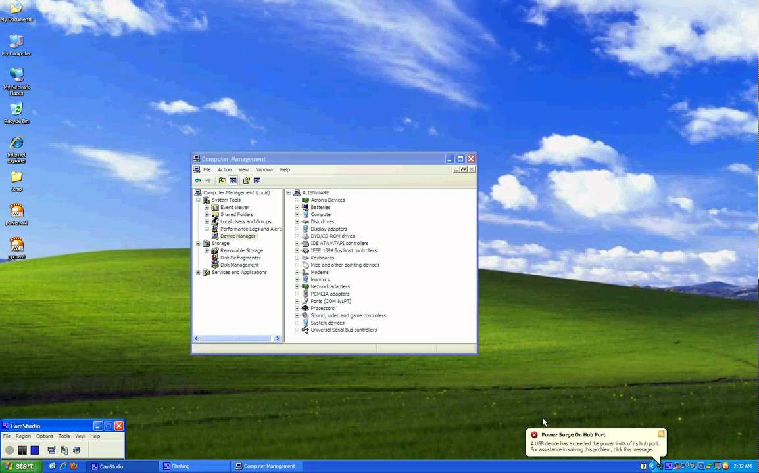The width and height of the screenshot is (759, 473).
Task: Click Internet Explorer icon in Quick Launch
Action: [x=63, y=466]
